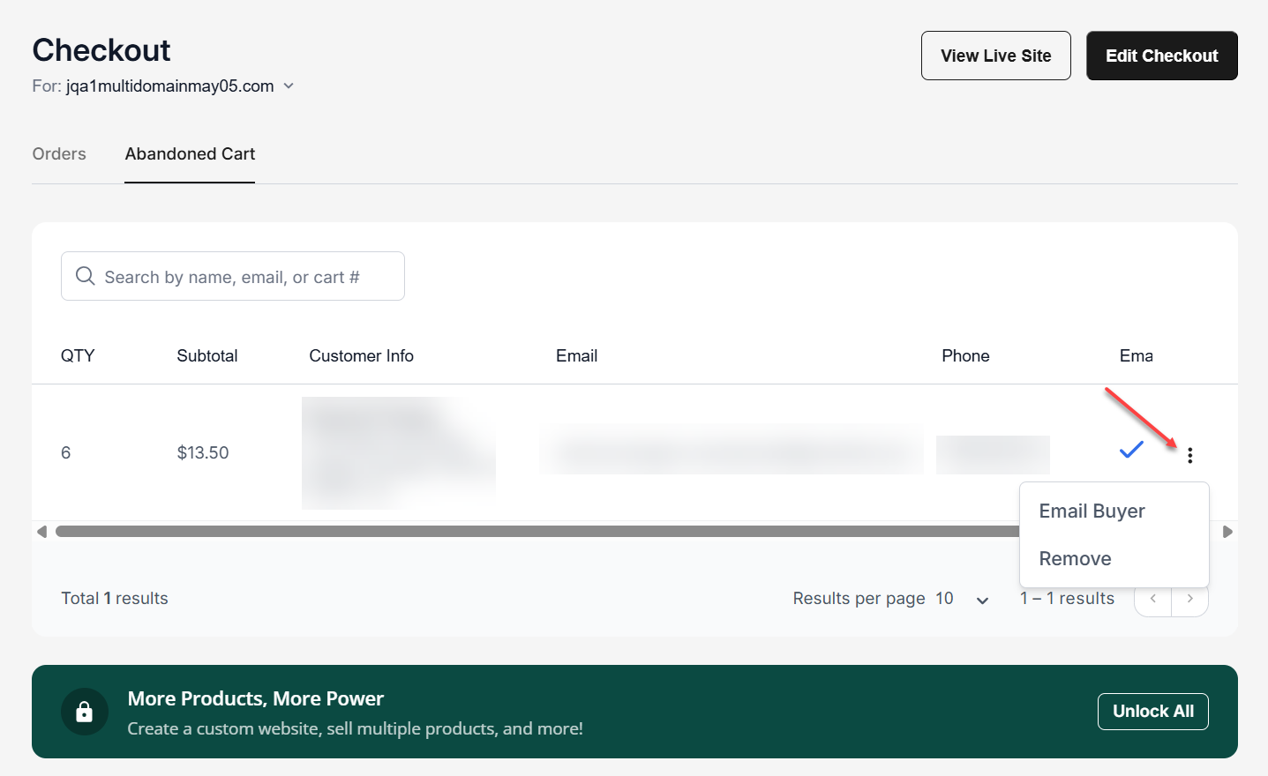Viewport: 1268px width, 776px height.
Task: Click the QTY column header
Action: click(x=78, y=355)
